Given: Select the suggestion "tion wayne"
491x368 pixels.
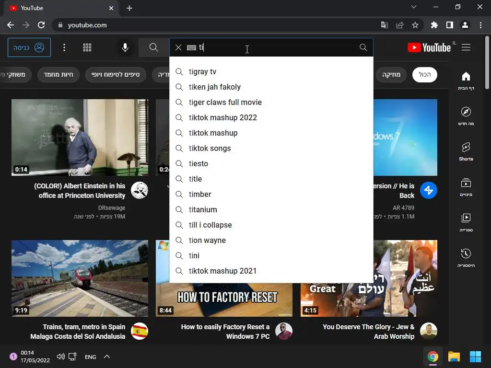Looking at the screenshot, I should (271, 241).
